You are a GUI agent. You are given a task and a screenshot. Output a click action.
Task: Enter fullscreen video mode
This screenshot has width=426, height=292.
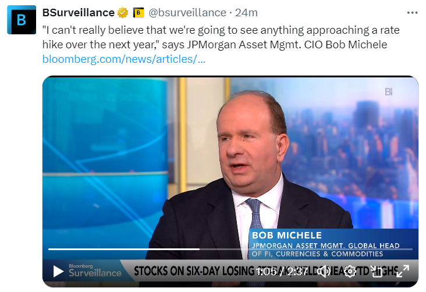[403, 271]
